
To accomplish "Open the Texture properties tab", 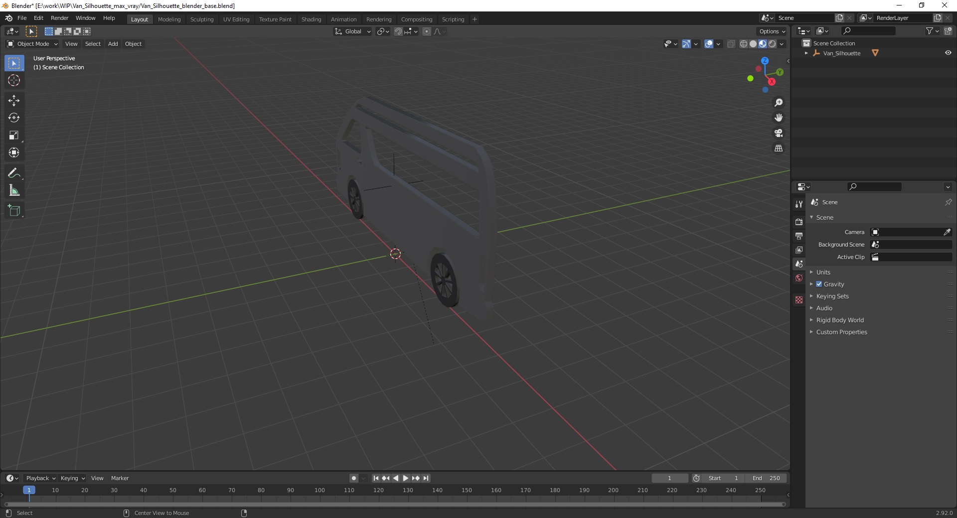I will click(x=799, y=300).
